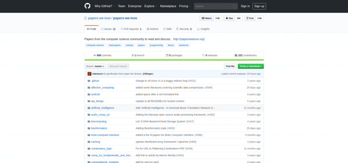
Task: Click the user avatar next to hakutsuru
Action: pos(89,74)
